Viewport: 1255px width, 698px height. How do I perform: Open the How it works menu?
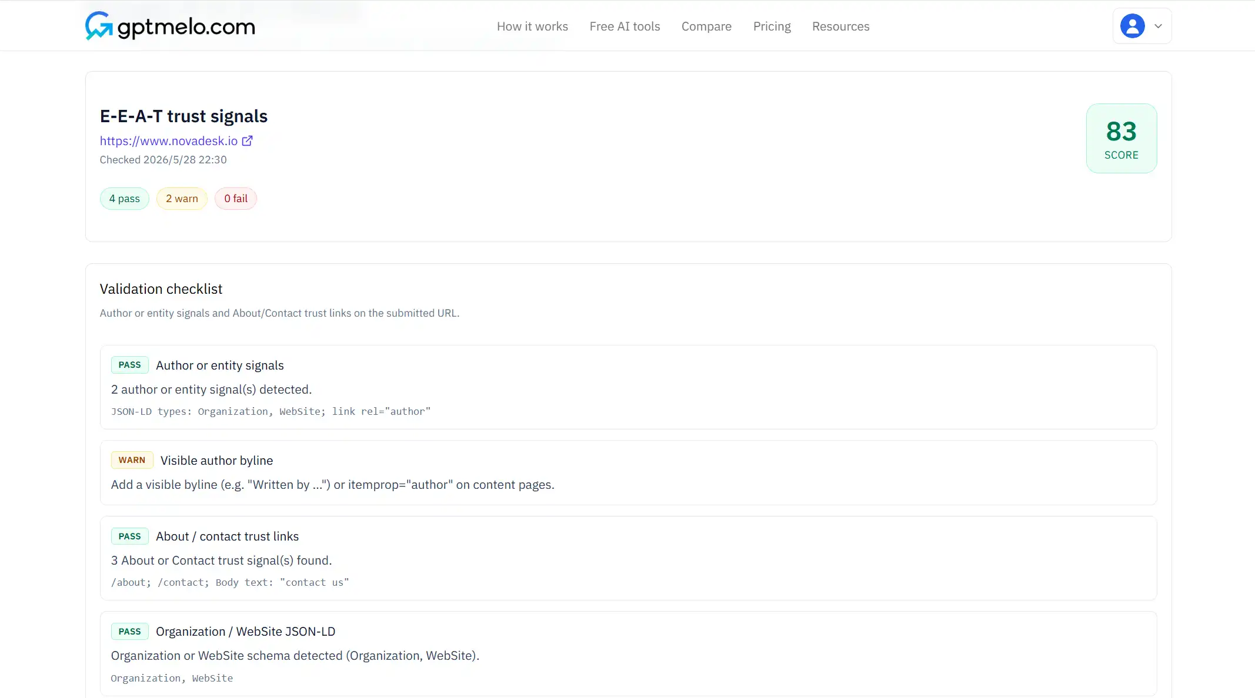click(x=532, y=26)
